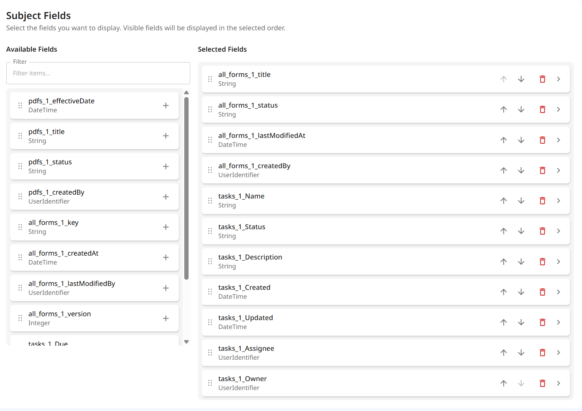Move tasks_1_Name down using the arrow
The height and width of the screenshot is (411, 582).
point(521,200)
